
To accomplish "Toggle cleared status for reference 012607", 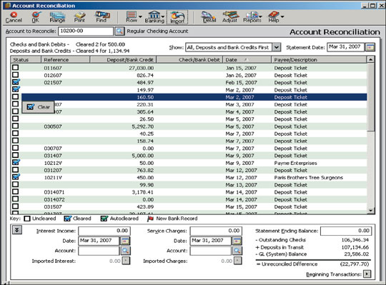I will [16, 75].
